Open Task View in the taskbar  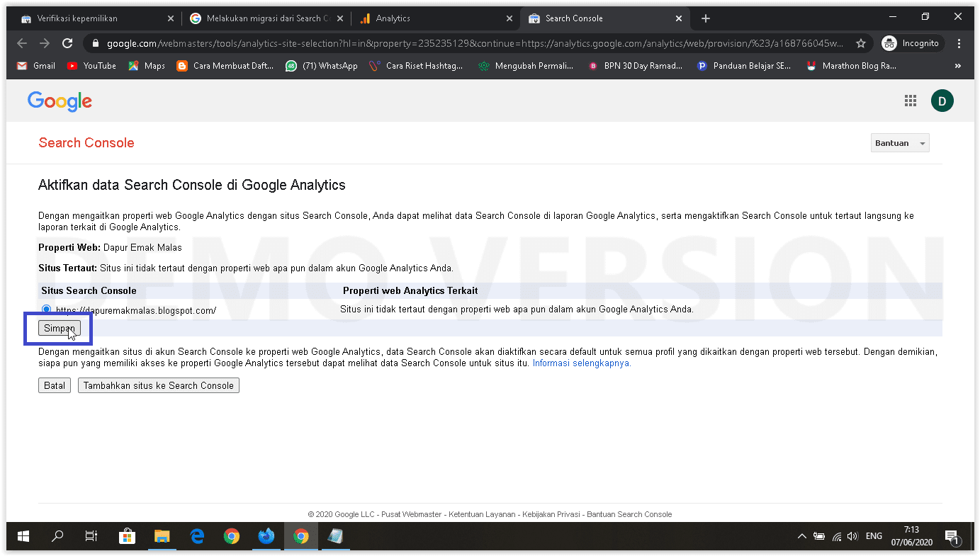tap(91, 536)
